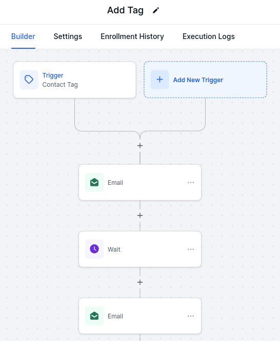This screenshot has width=280, height=341.
Task: Open the first Email step options menu
Action: click(191, 182)
